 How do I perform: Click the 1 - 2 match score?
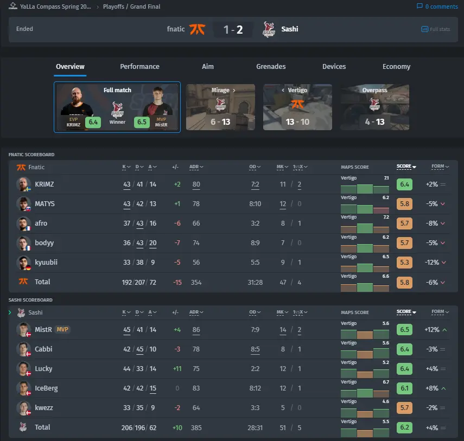point(233,29)
